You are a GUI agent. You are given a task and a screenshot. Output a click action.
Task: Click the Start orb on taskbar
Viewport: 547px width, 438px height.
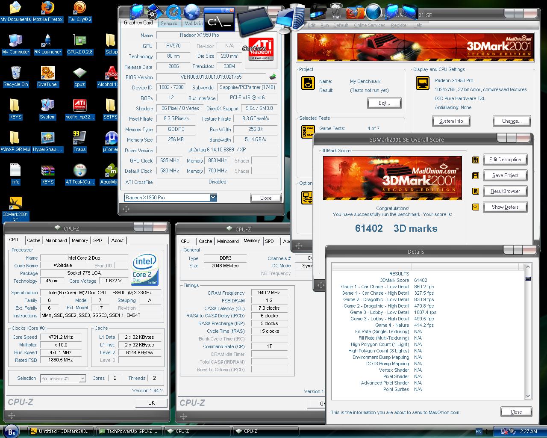pyautogui.click(x=12, y=432)
